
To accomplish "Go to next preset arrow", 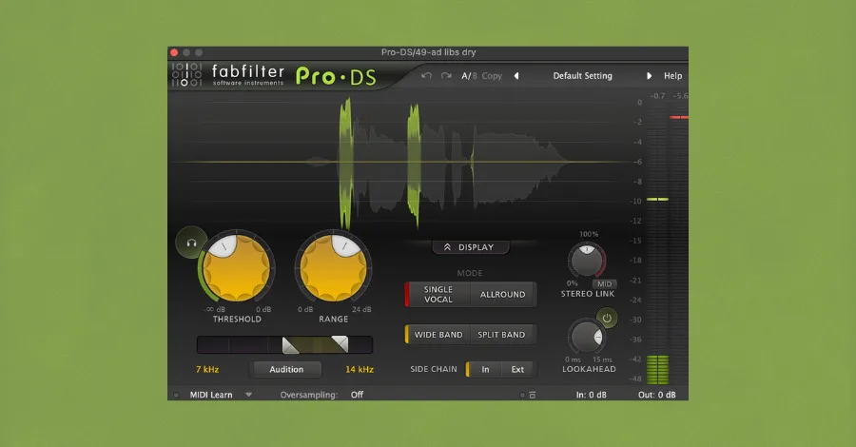I will (649, 76).
